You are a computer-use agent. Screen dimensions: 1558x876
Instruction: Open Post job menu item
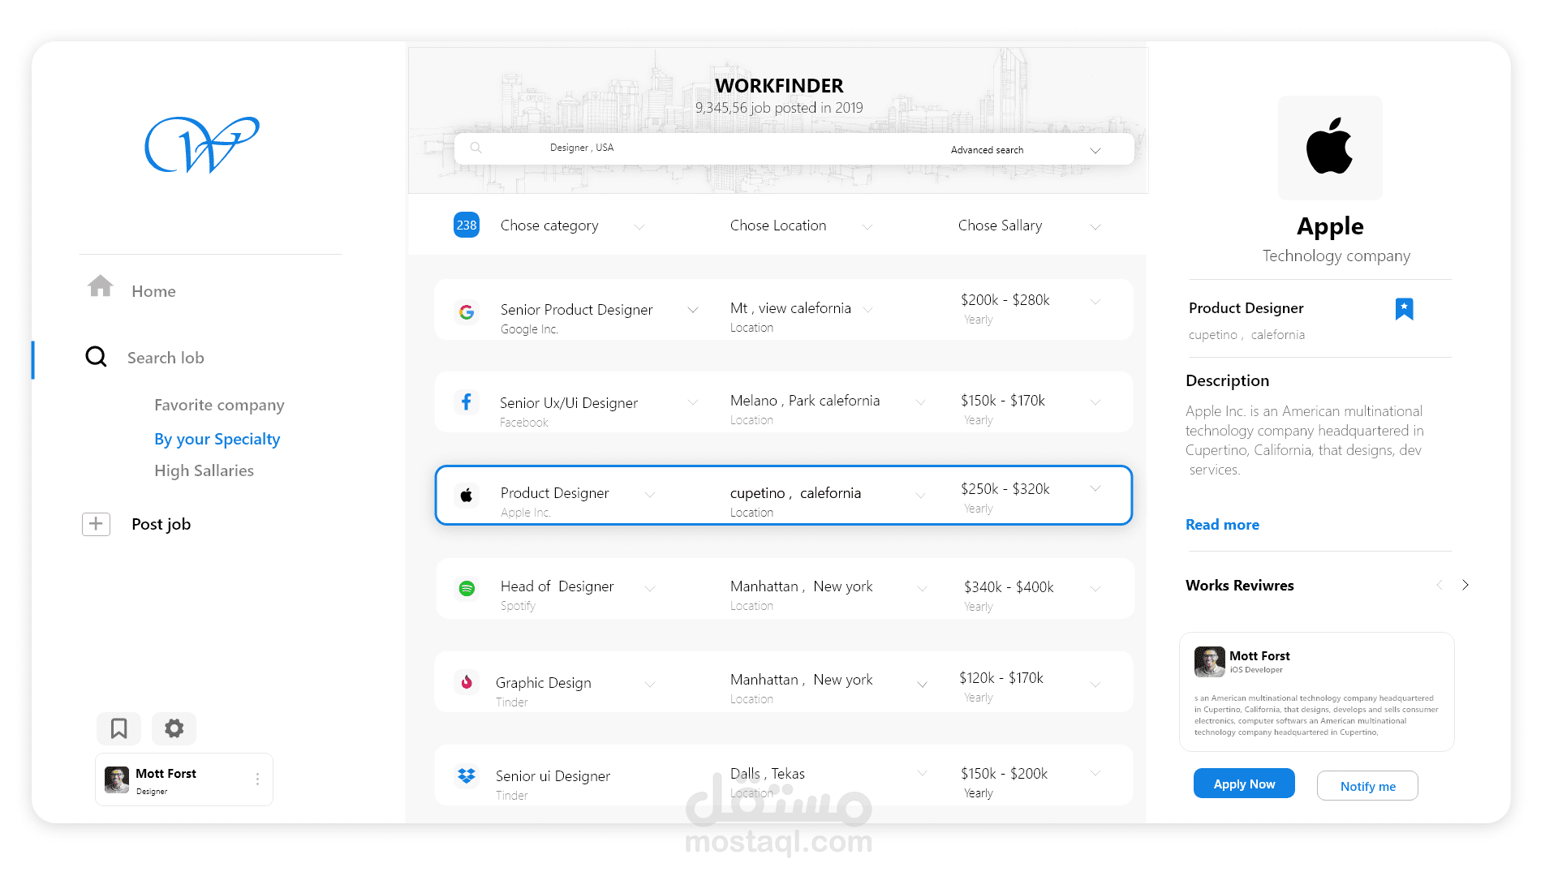coord(161,524)
